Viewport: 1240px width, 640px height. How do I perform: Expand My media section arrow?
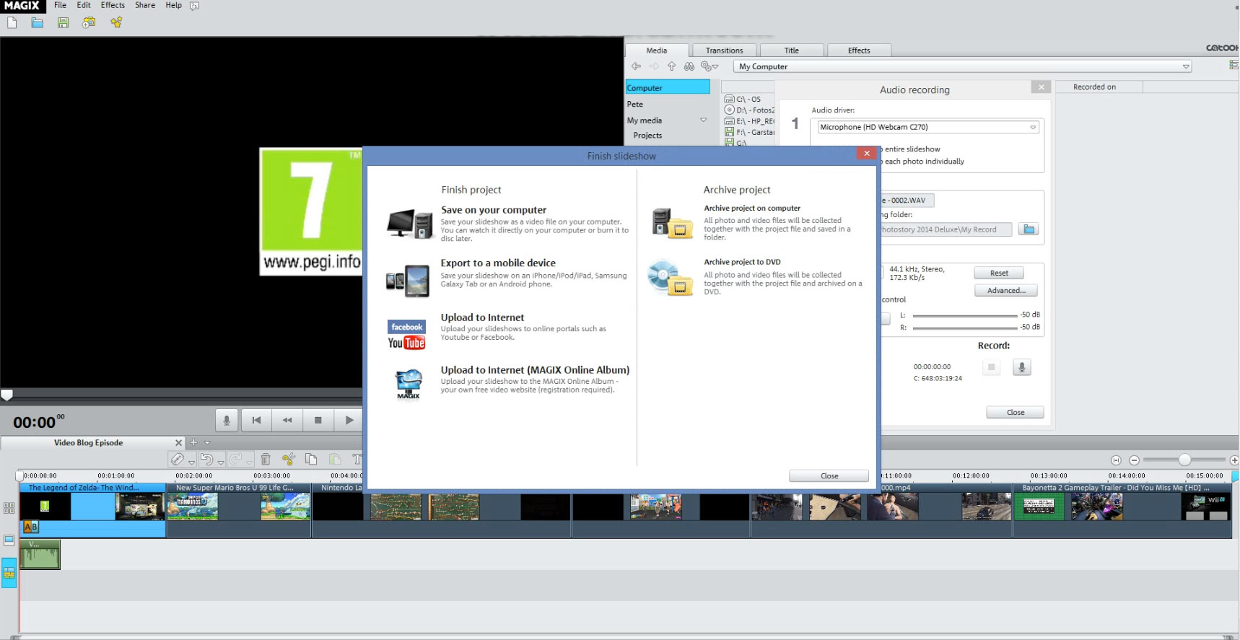704,120
